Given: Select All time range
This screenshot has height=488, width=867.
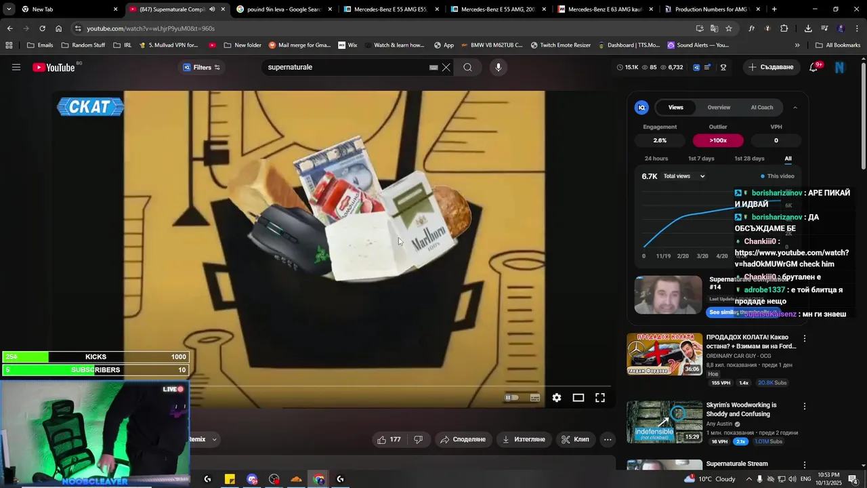Looking at the screenshot, I should coord(788,159).
